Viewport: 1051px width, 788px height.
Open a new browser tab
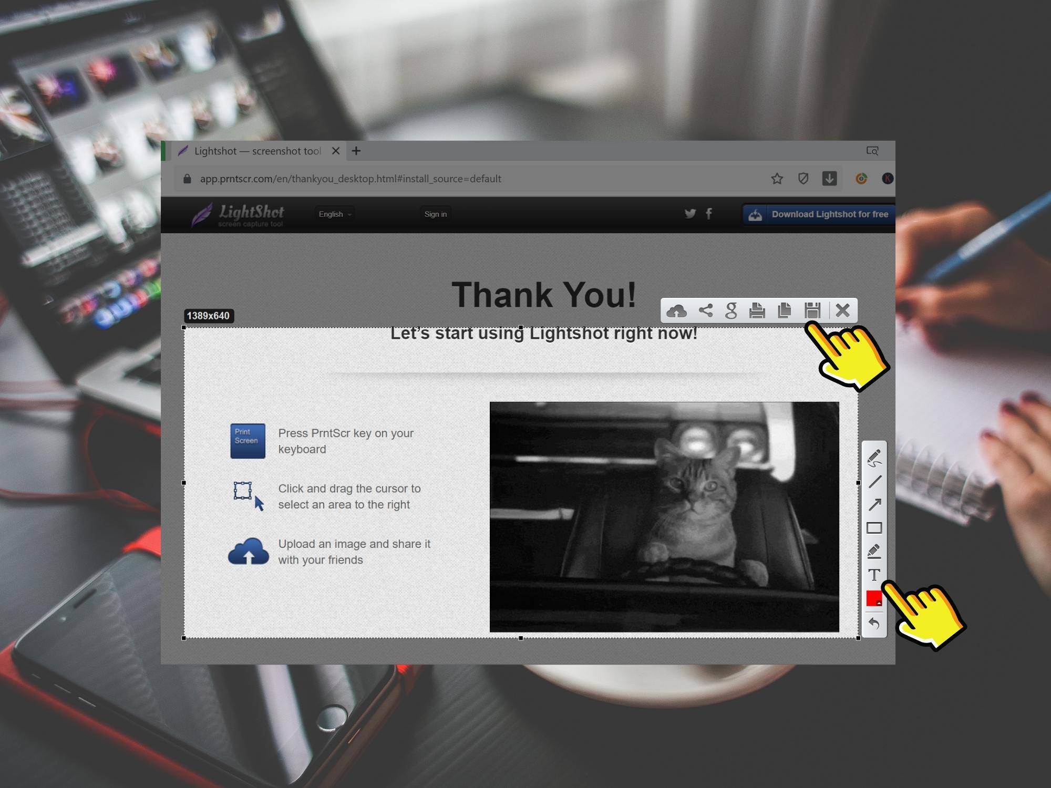click(356, 151)
